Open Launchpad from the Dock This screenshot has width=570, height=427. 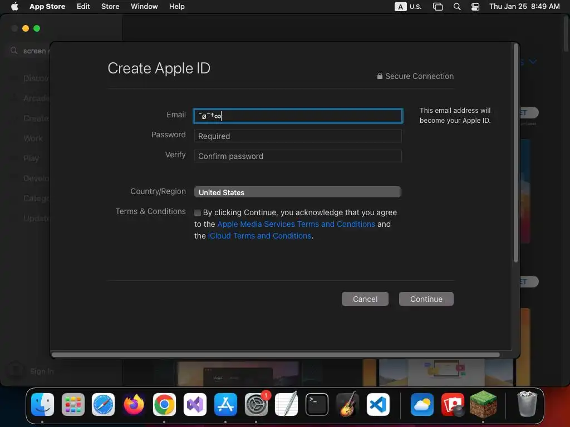[73, 404]
